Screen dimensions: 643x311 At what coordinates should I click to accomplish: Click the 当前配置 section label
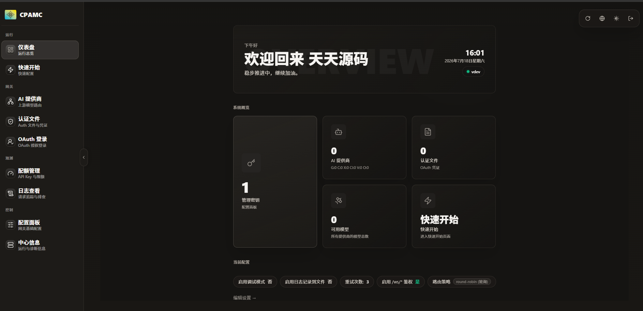coord(241,262)
